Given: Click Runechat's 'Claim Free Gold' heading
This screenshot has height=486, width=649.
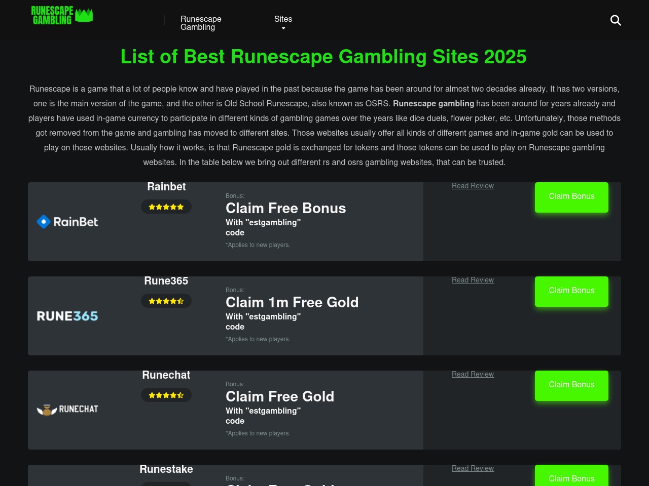Looking at the screenshot, I should (280, 396).
